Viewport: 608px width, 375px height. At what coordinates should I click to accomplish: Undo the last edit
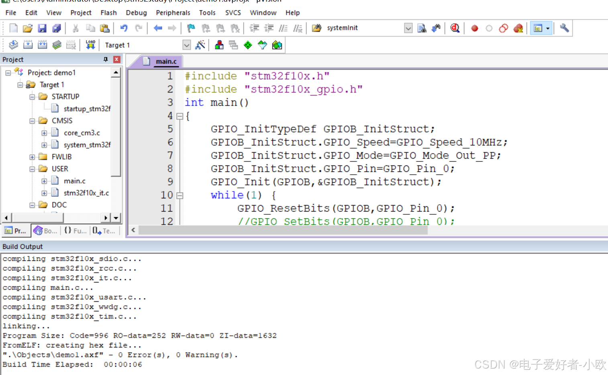tap(124, 28)
